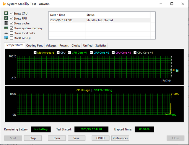The width and height of the screenshot is (189, 145).
Task: Click the Clear button
Action: click(57, 138)
